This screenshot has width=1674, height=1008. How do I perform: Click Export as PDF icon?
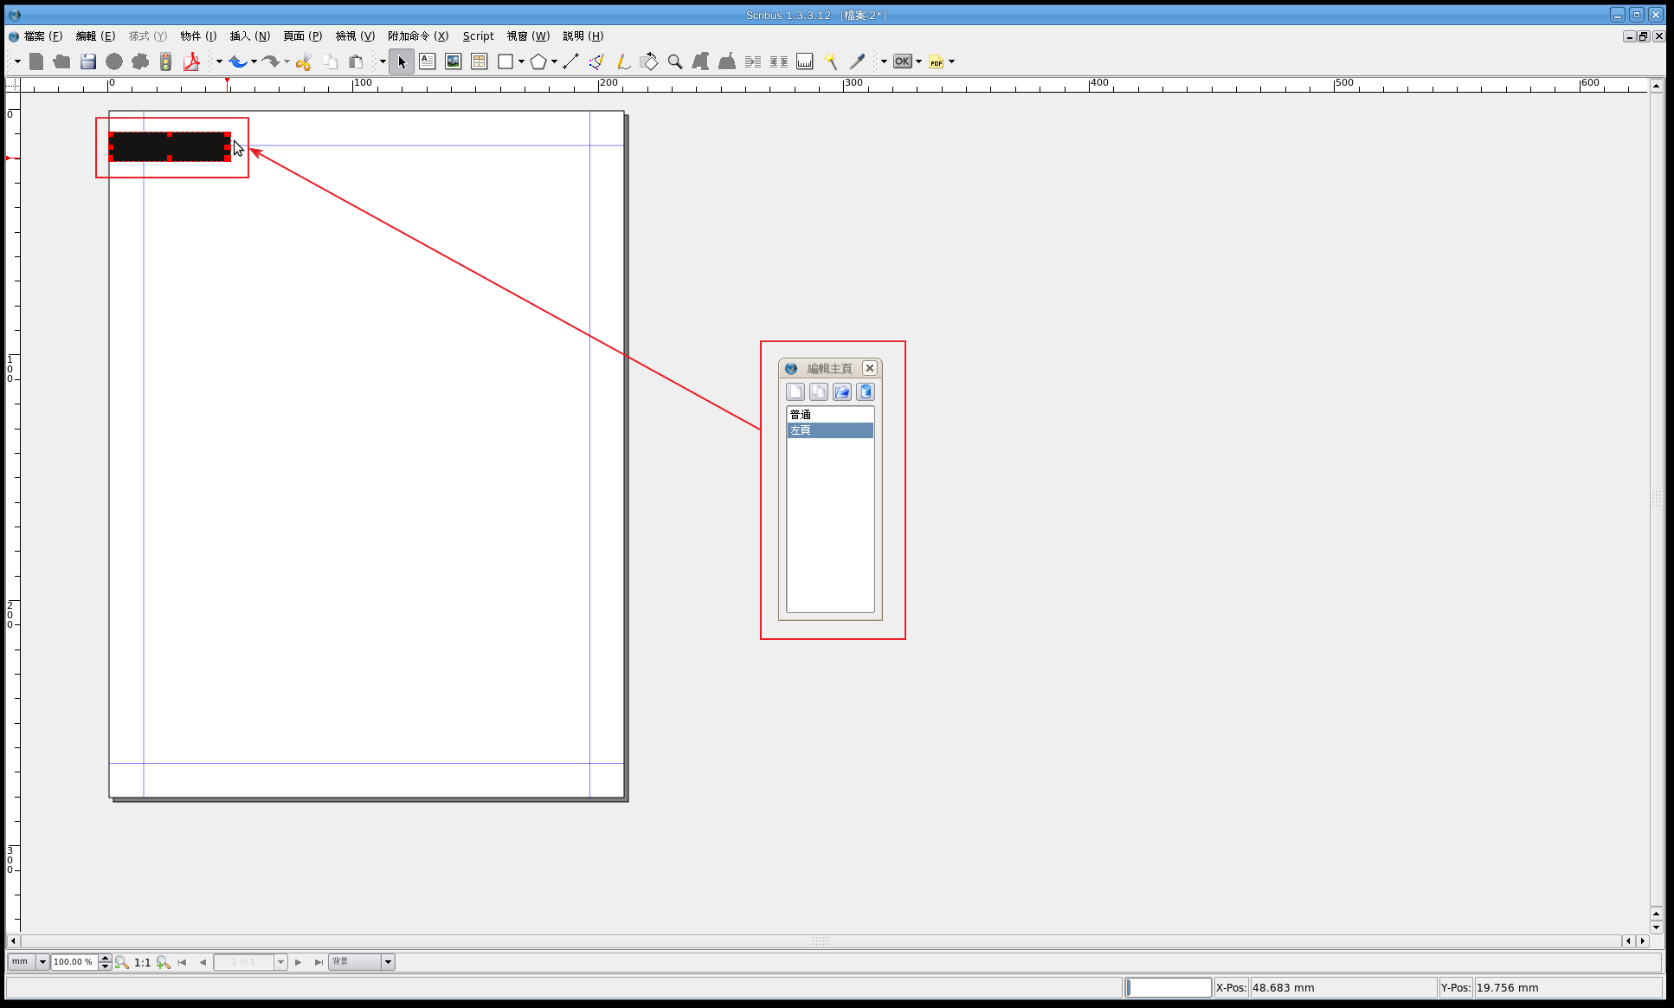(191, 61)
